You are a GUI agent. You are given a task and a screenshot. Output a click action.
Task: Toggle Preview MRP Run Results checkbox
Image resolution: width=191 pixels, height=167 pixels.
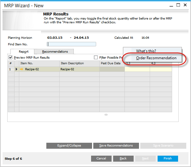click(x=10, y=58)
